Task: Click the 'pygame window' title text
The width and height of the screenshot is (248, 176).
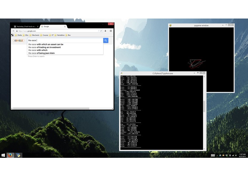Action: click(x=201, y=25)
